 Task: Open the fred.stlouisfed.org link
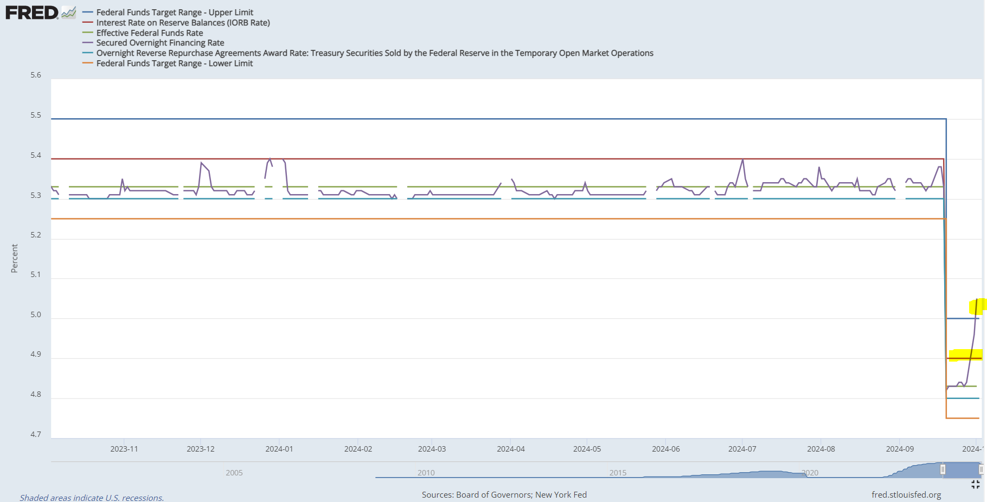[x=906, y=494]
